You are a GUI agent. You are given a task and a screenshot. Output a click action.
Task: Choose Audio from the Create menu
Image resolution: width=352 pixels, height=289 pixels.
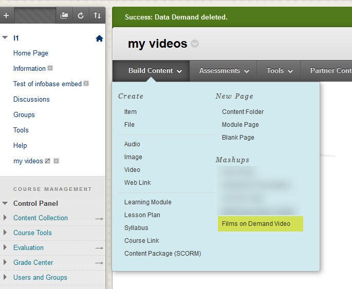click(x=132, y=144)
